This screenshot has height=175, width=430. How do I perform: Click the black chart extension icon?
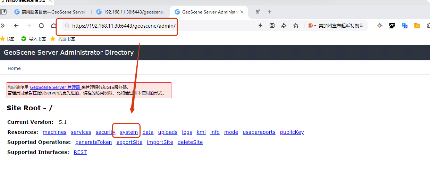(x=392, y=26)
